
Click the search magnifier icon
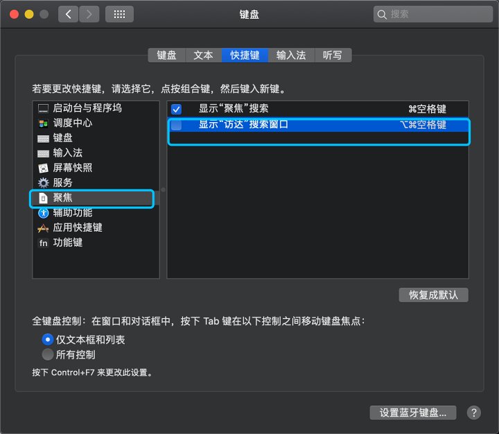pos(382,15)
